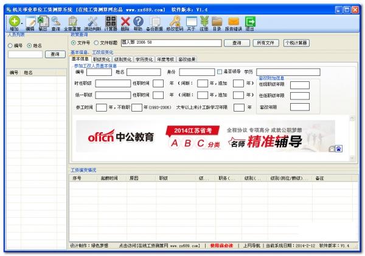
Task: Click the 个税计算器 button
Action: 296,43
